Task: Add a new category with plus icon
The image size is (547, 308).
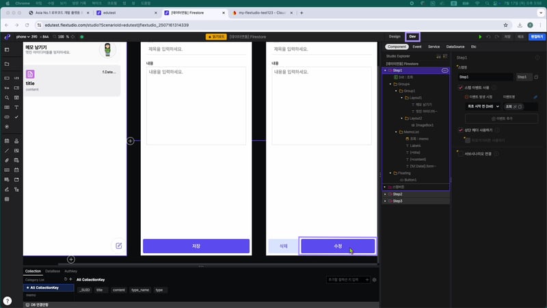Action: pyautogui.click(x=70, y=279)
